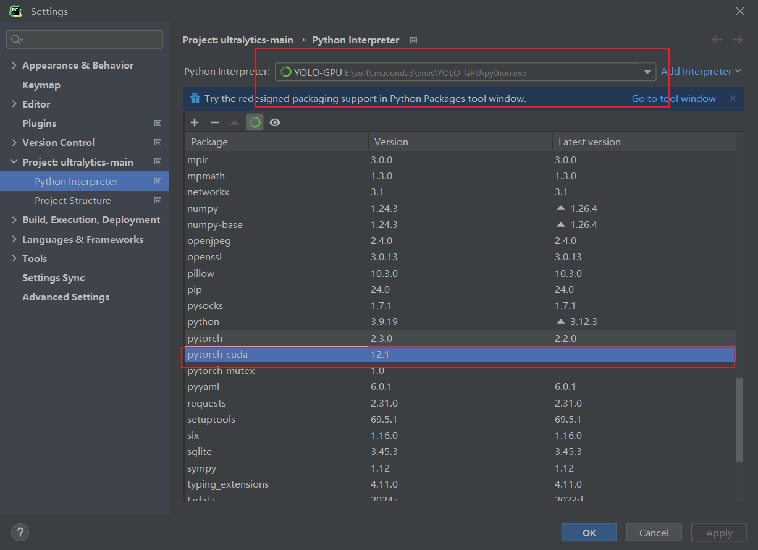758x550 pixels.
Task: Click the settings search field
Action: pyautogui.click(x=85, y=40)
